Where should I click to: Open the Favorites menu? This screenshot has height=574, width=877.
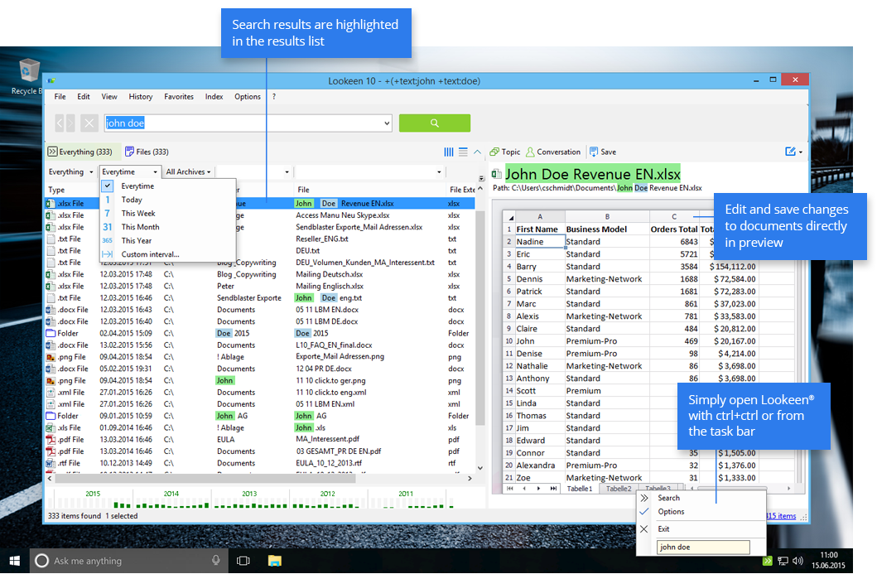click(179, 97)
